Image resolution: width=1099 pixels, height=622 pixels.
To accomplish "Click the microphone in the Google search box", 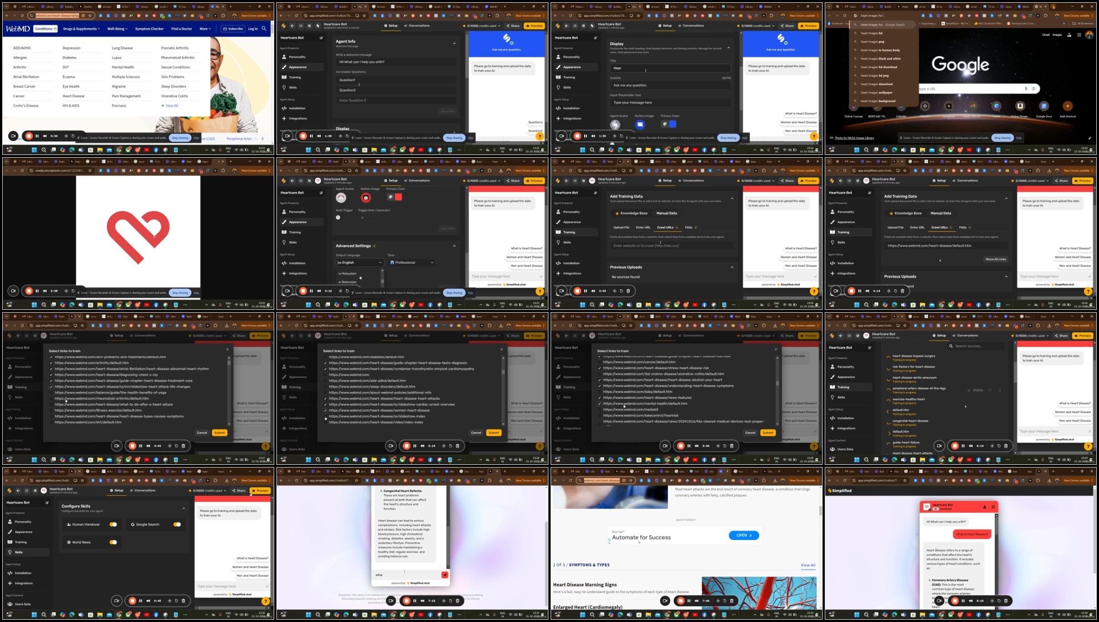I will [x=1026, y=89].
